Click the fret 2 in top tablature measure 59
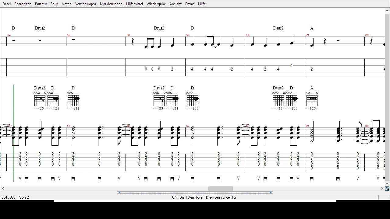390x219 pixels. (x=312, y=69)
